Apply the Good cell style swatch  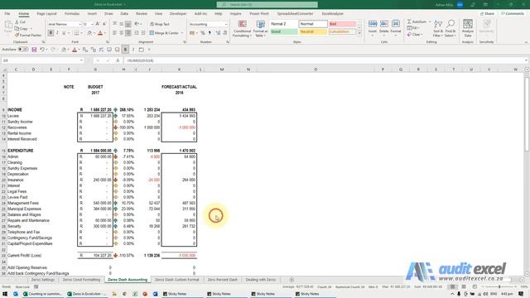point(283,31)
